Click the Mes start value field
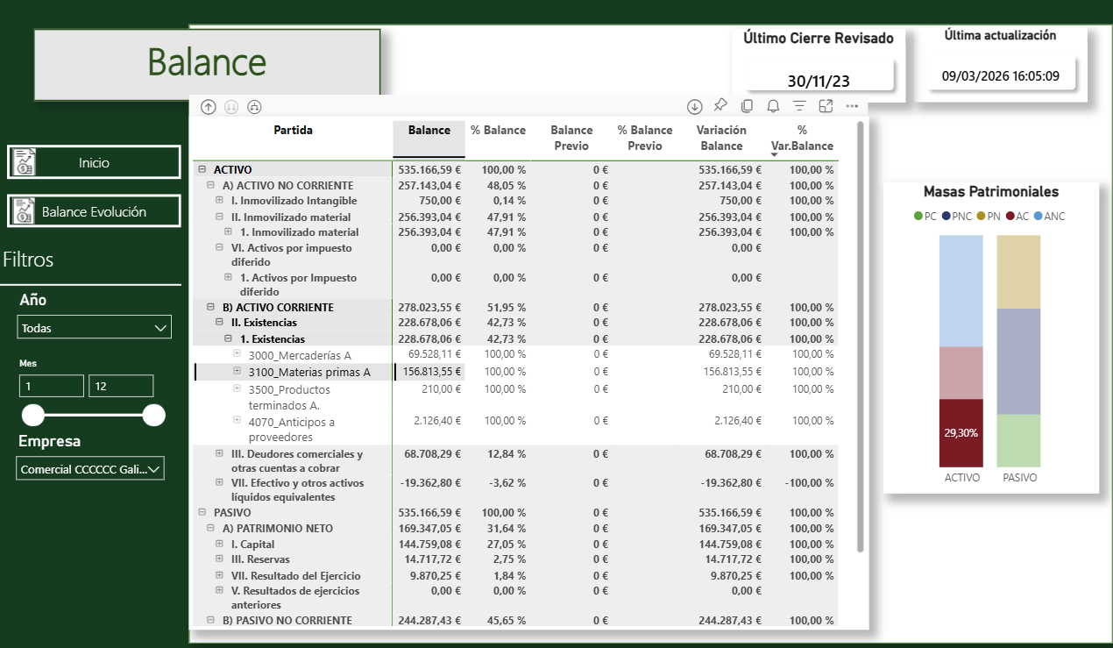 pos(51,386)
